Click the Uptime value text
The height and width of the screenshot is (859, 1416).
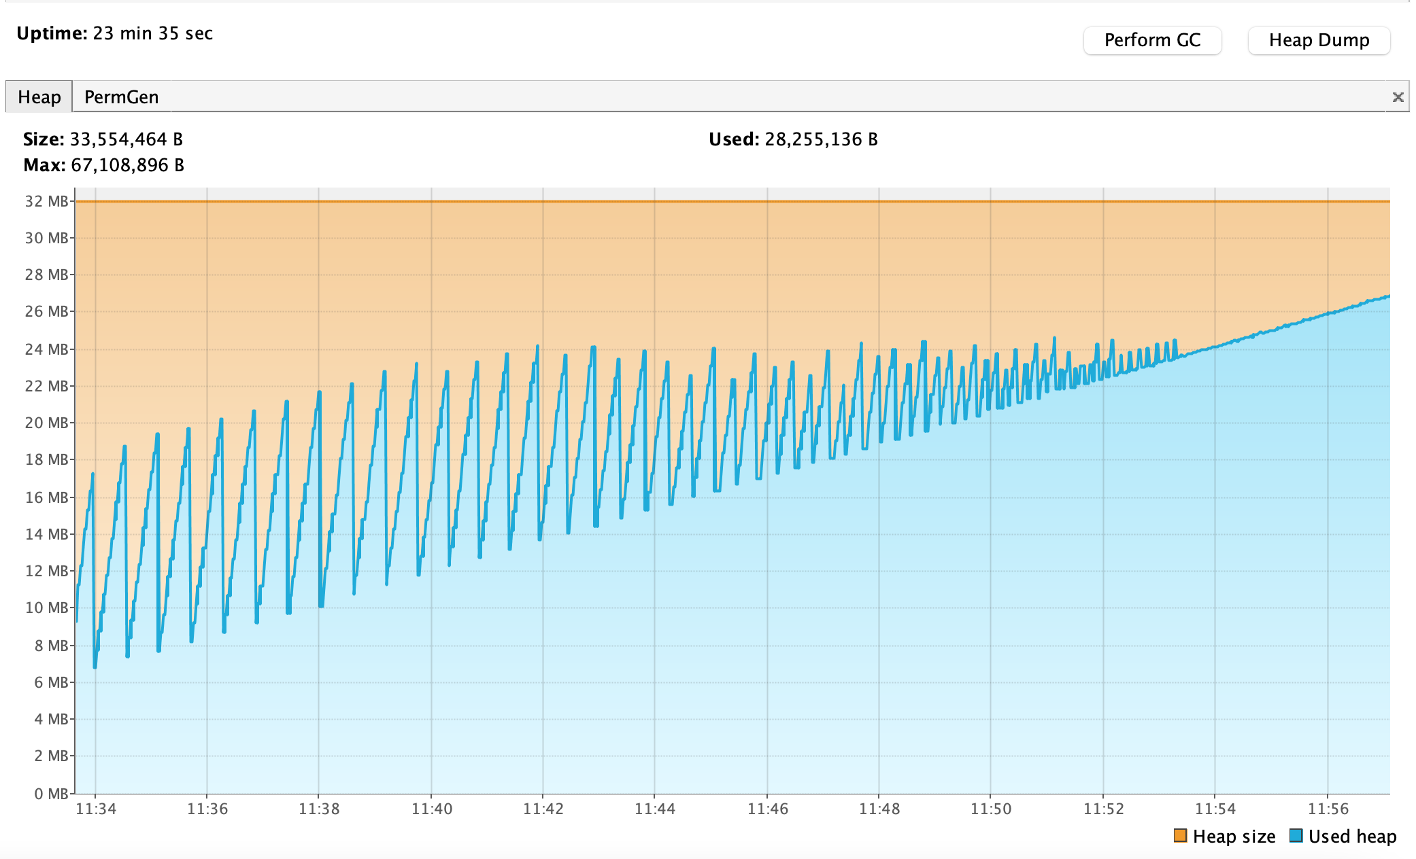[153, 33]
